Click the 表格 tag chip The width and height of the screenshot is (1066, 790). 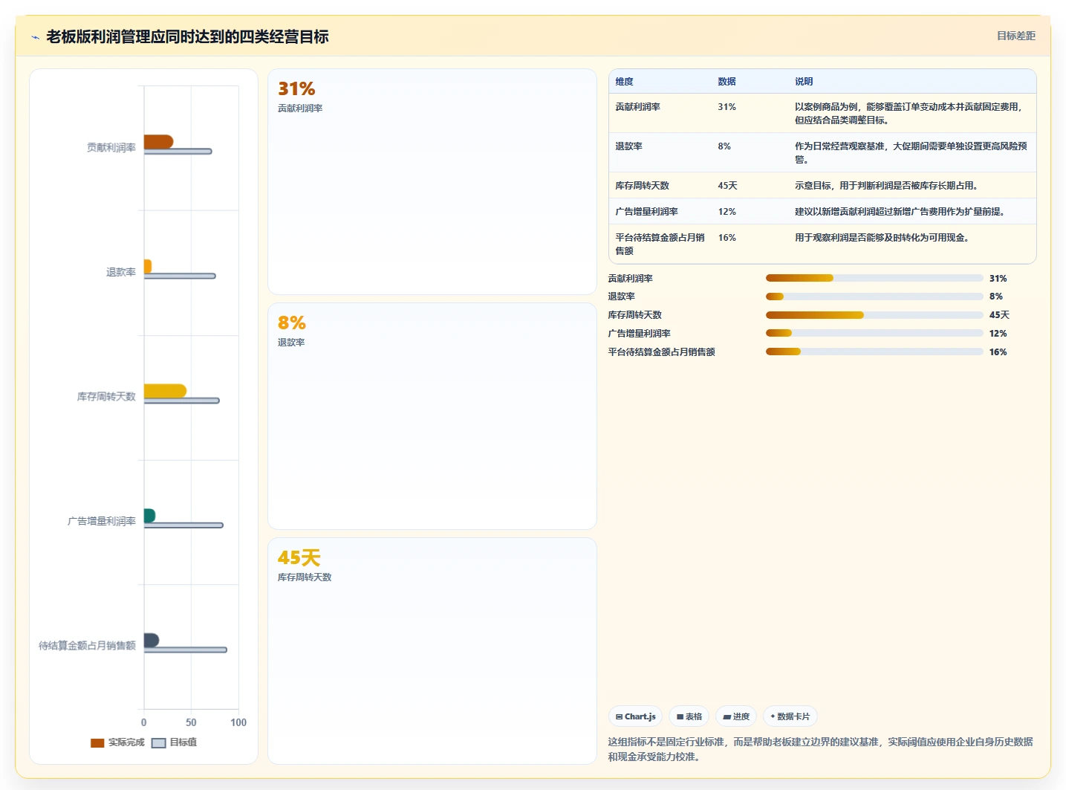tap(689, 716)
